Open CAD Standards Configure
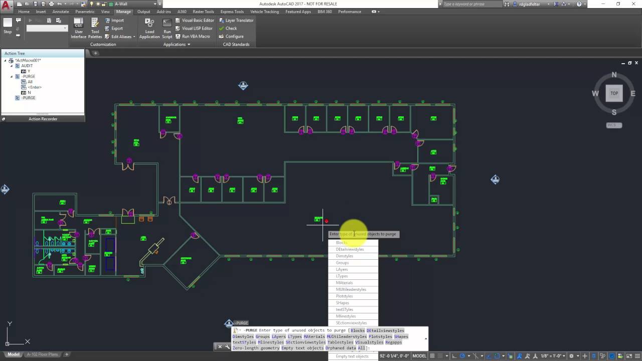Screen dimensions: 642x361 point(231,37)
